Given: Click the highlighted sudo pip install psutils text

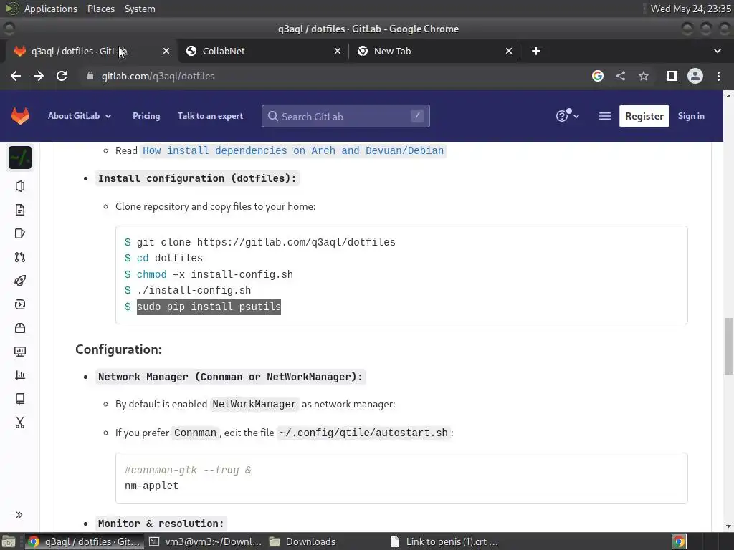Looking at the screenshot, I should tap(209, 307).
